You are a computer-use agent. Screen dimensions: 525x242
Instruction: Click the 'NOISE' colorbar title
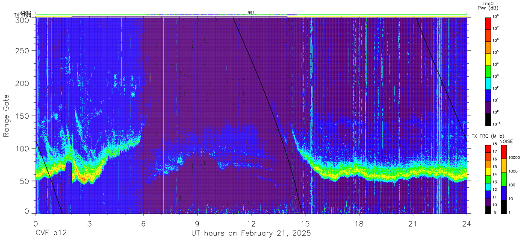click(x=506, y=141)
